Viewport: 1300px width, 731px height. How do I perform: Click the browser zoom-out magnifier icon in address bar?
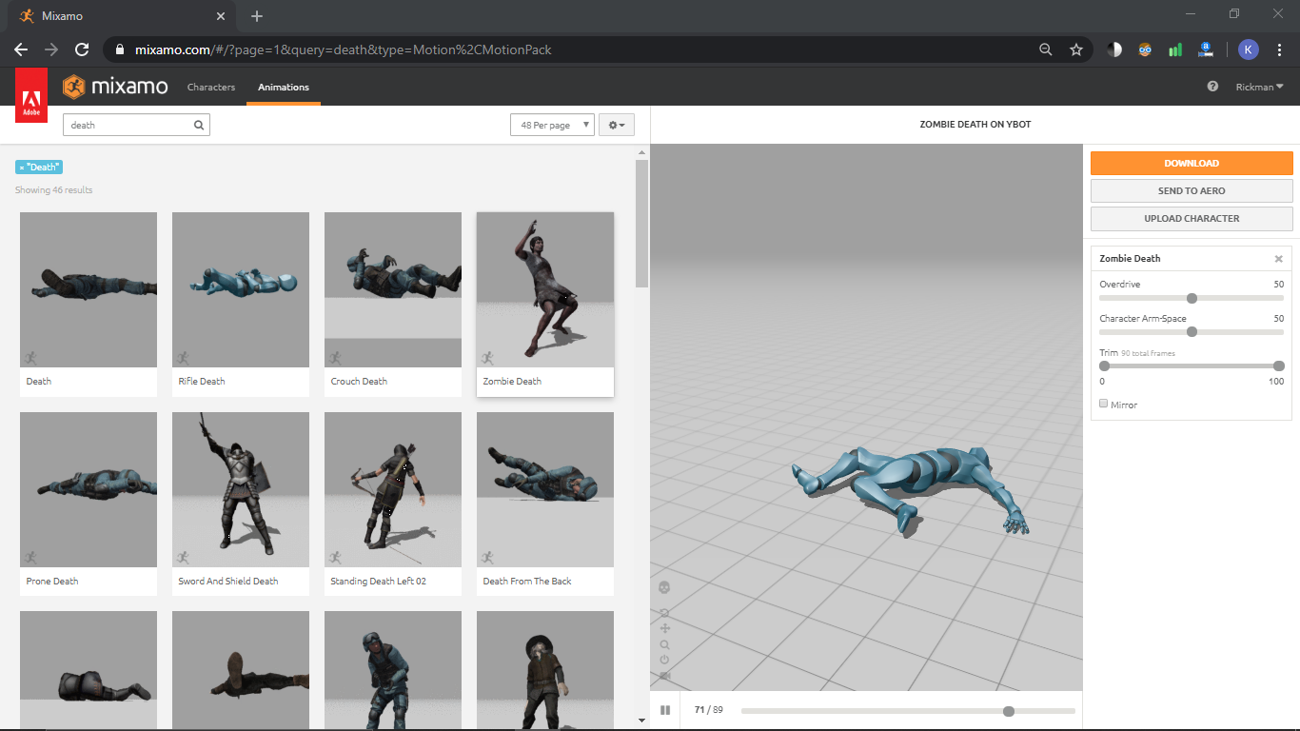(x=1046, y=49)
